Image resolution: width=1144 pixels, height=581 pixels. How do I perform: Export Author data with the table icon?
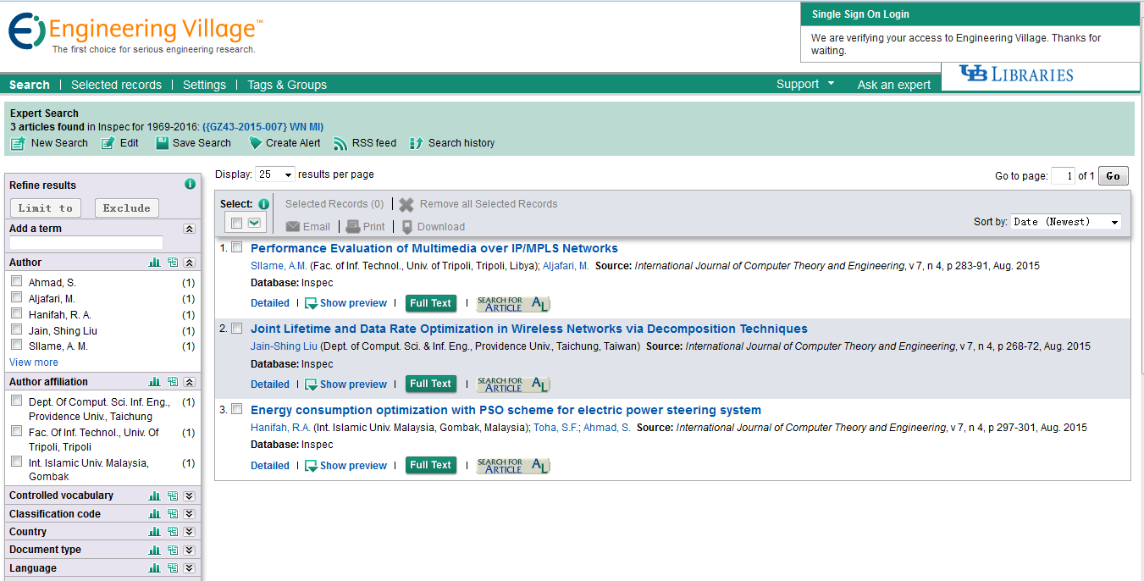(x=173, y=263)
